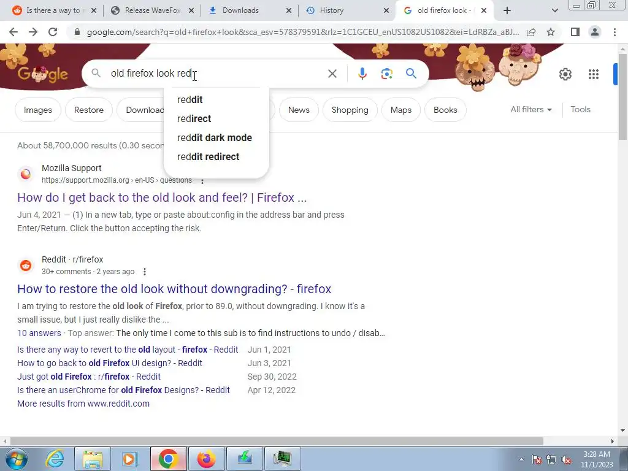This screenshot has height=471, width=628.
Task: Open Firefox from the taskbar
Action: (x=206, y=459)
